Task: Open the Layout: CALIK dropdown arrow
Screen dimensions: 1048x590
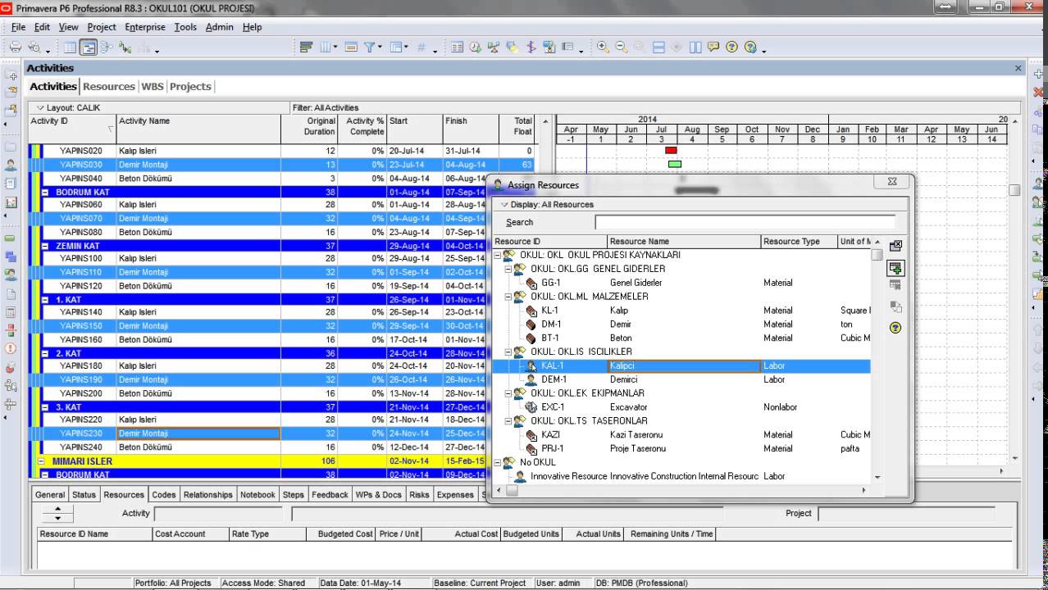Action: point(39,107)
